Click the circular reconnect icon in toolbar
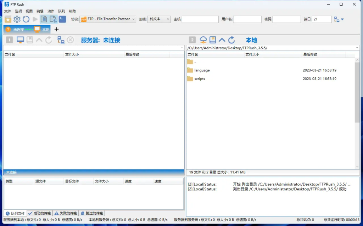 pyautogui.click(x=26, y=19)
